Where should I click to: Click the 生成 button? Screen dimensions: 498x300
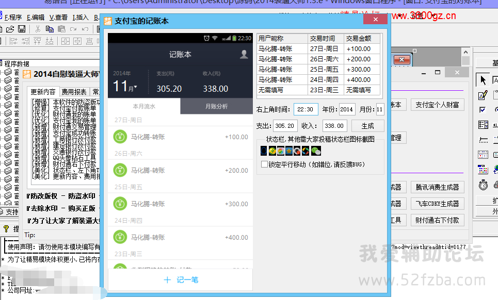367,126
